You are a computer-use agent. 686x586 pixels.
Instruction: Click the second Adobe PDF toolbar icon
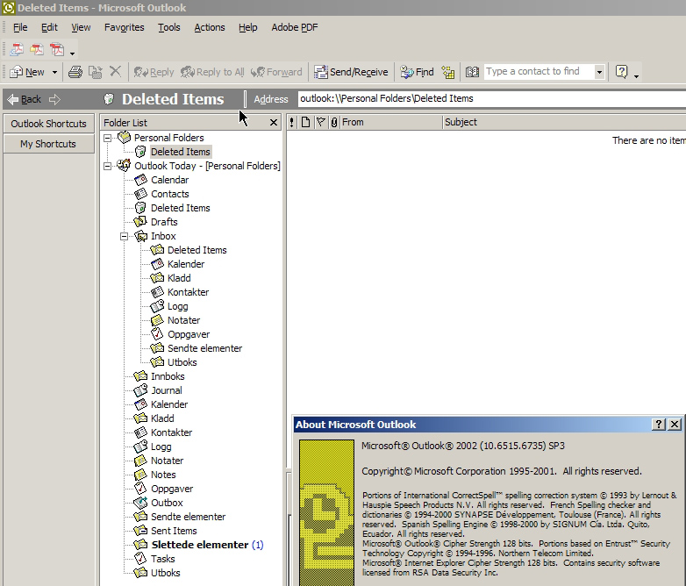click(37, 49)
